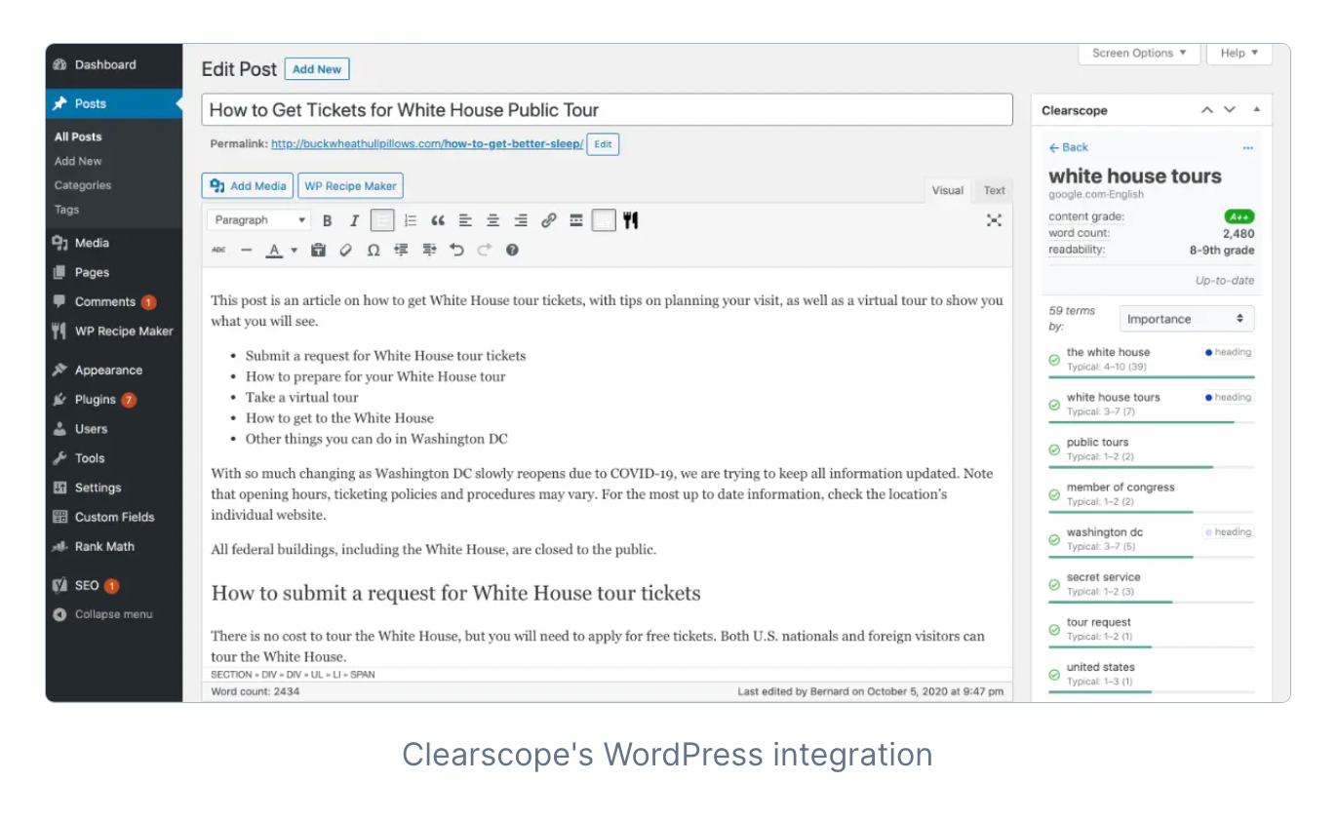Open Users menu

pyautogui.click(x=114, y=428)
